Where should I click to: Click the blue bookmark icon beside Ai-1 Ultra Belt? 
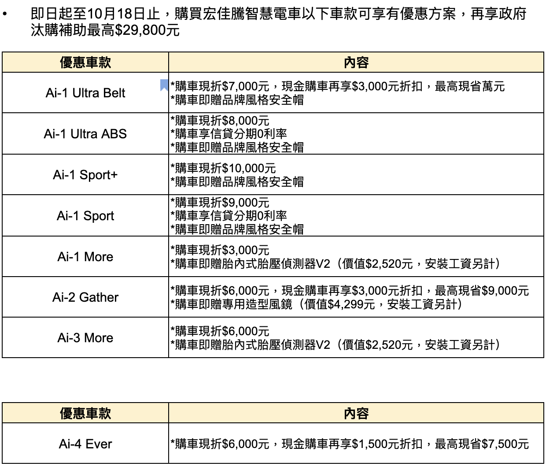(164, 85)
